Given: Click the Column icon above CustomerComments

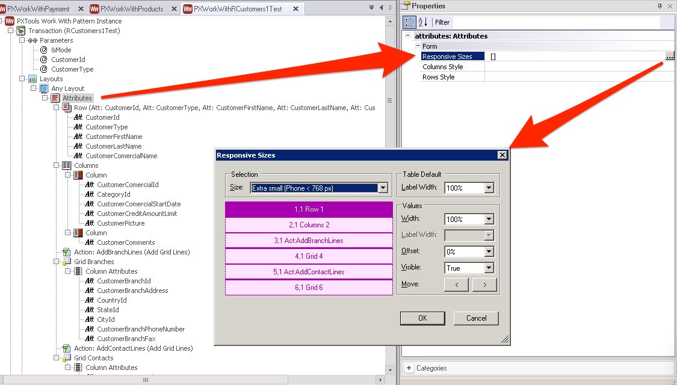Looking at the screenshot, I should (78, 233).
